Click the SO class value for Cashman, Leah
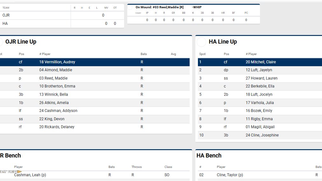Screen dimensions: 322x181 pyautogui.click(x=167, y=175)
